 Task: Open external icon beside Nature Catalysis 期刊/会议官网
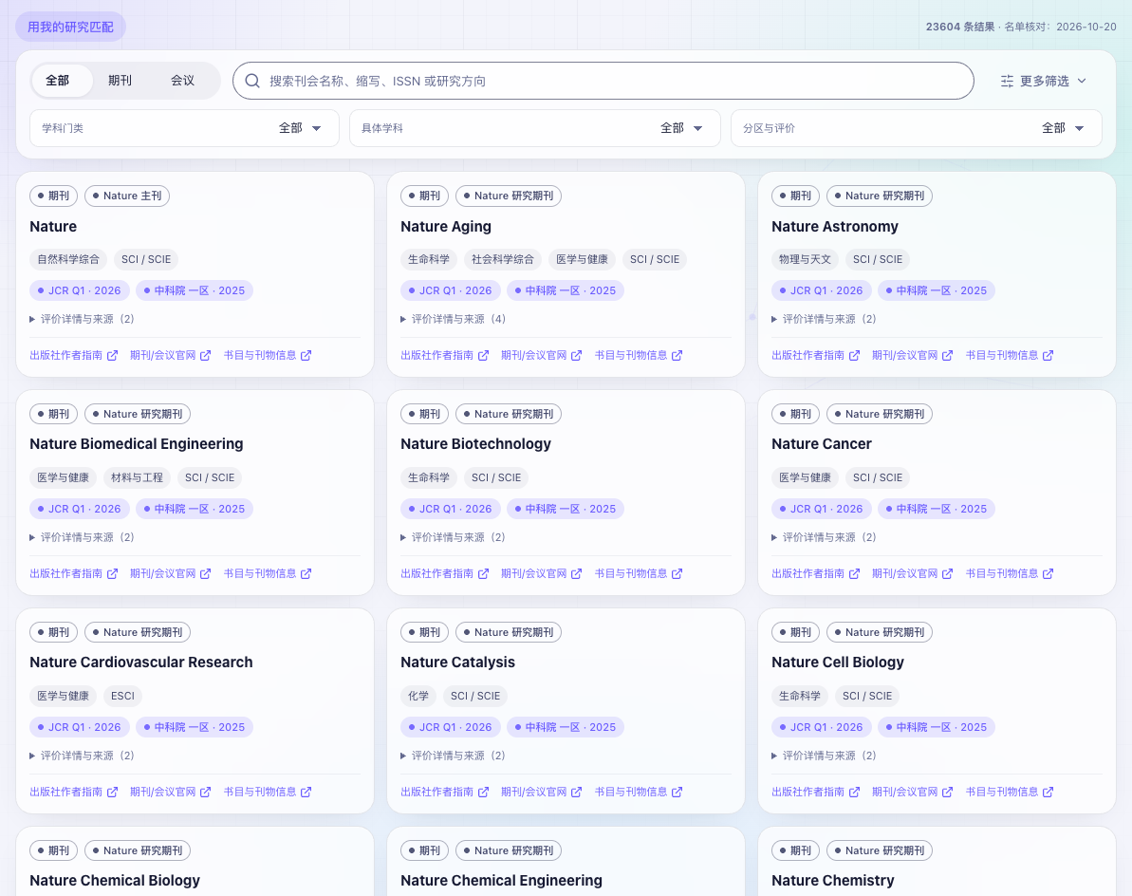tap(577, 792)
